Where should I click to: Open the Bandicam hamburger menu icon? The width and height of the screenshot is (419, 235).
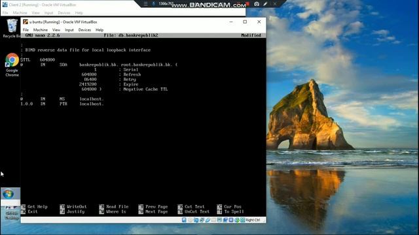tap(145, 4)
